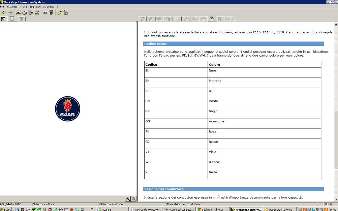Open the Trova menu

(x=24, y=7)
